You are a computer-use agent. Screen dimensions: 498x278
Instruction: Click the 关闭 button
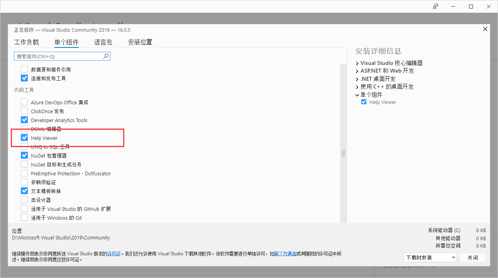(473, 258)
